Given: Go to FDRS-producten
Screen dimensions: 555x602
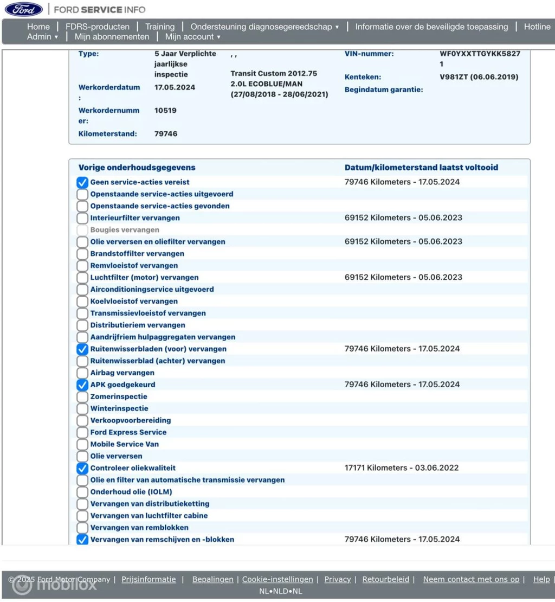Looking at the screenshot, I should pyautogui.click(x=98, y=27).
